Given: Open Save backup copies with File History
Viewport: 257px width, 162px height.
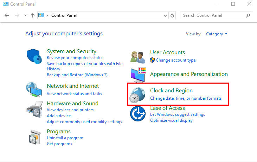Looking at the screenshot, I should pos(85,66).
